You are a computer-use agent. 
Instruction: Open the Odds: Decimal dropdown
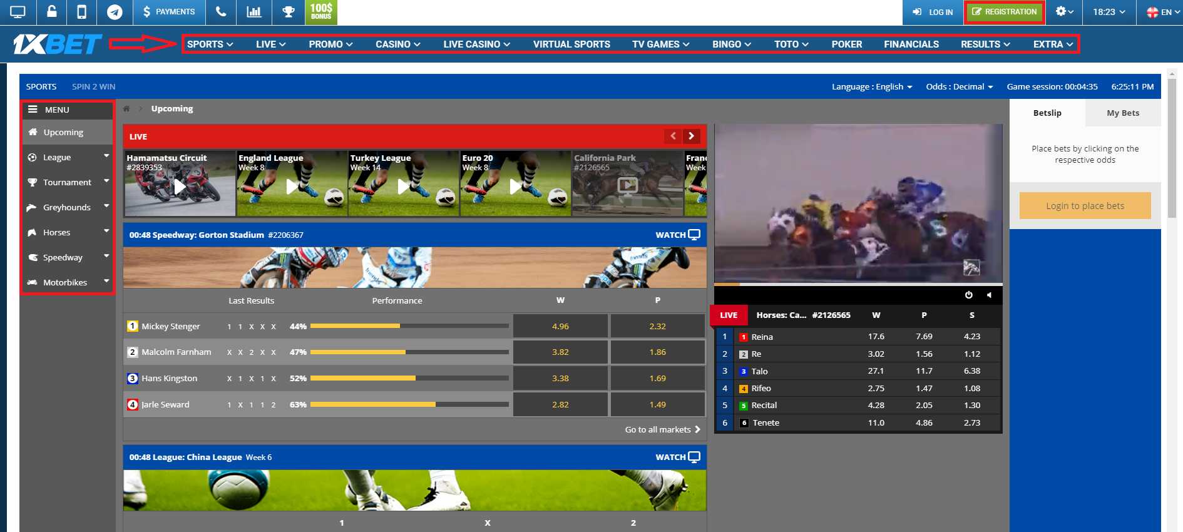pyautogui.click(x=960, y=86)
